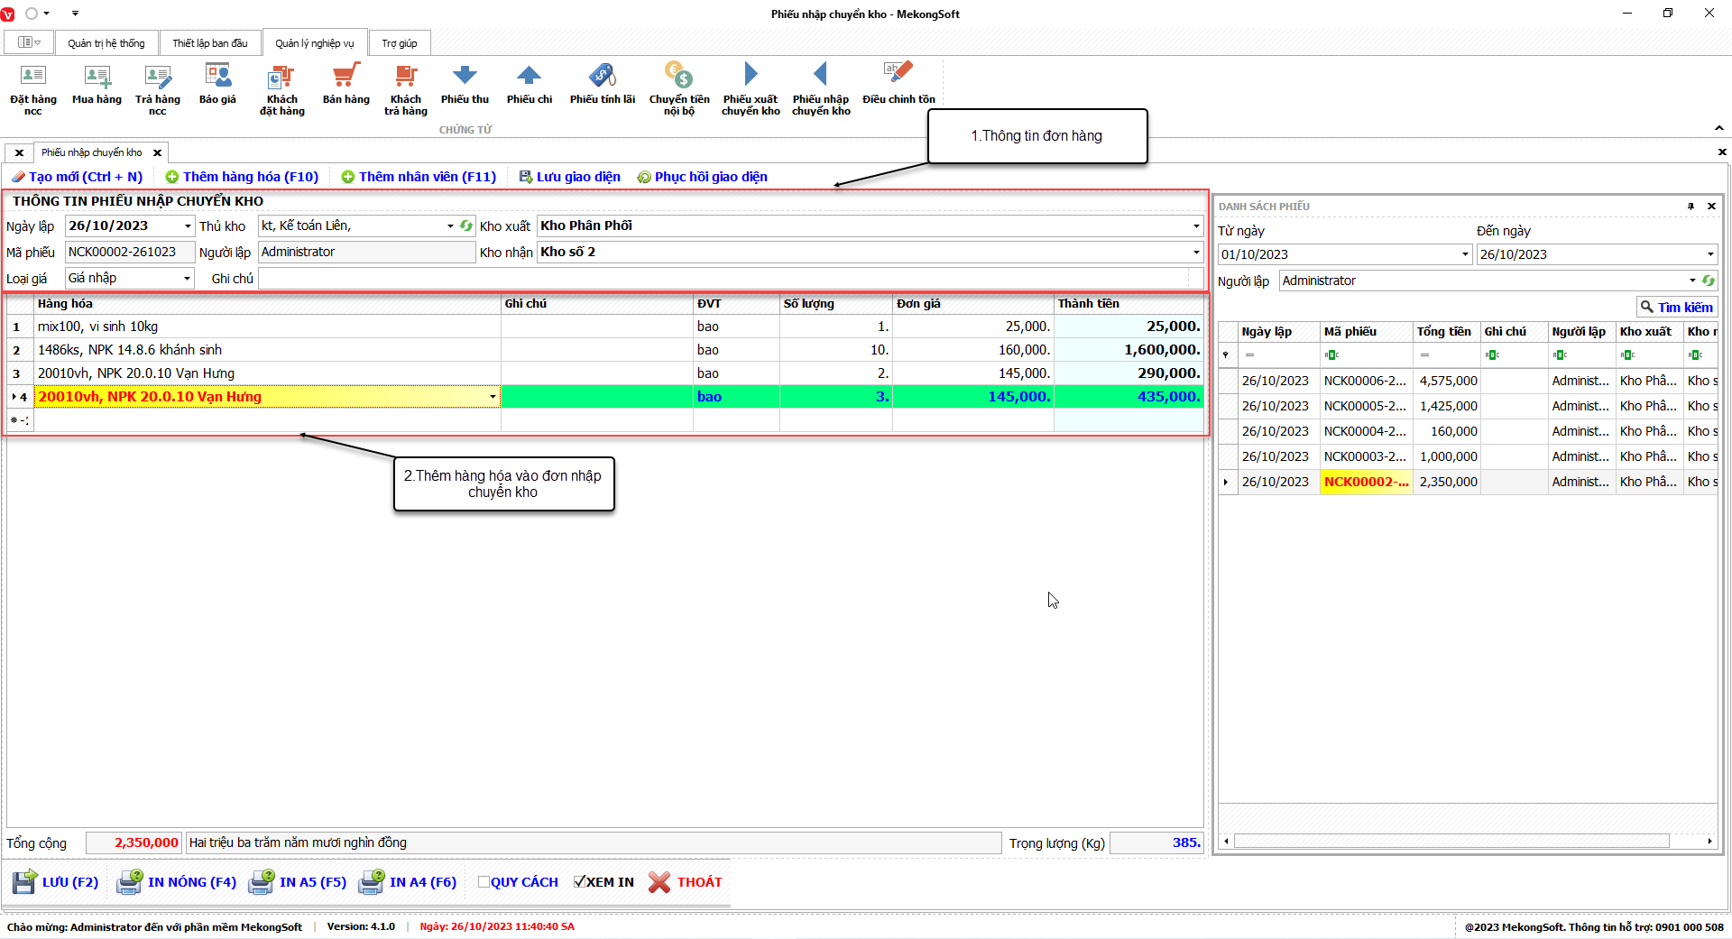Open the Trợ giúp ribbon tab
The image size is (1732, 939).
tap(399, 43)
